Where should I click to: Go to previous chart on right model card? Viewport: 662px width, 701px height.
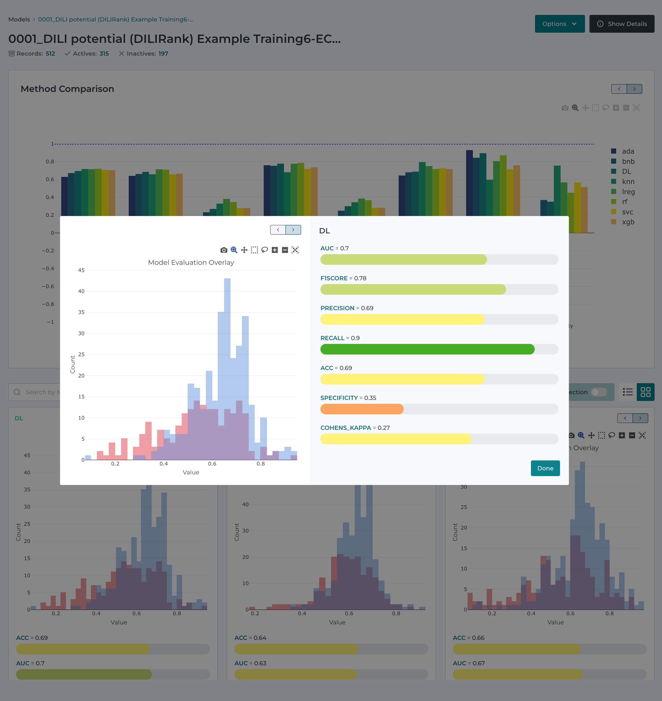[x=625, y=418]
